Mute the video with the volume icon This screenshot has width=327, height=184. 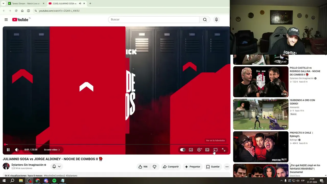tap(17, 150)
